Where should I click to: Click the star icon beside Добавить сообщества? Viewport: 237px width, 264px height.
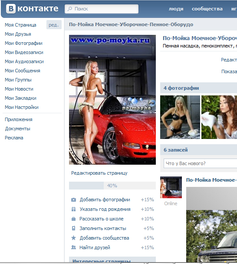(73, 238)
